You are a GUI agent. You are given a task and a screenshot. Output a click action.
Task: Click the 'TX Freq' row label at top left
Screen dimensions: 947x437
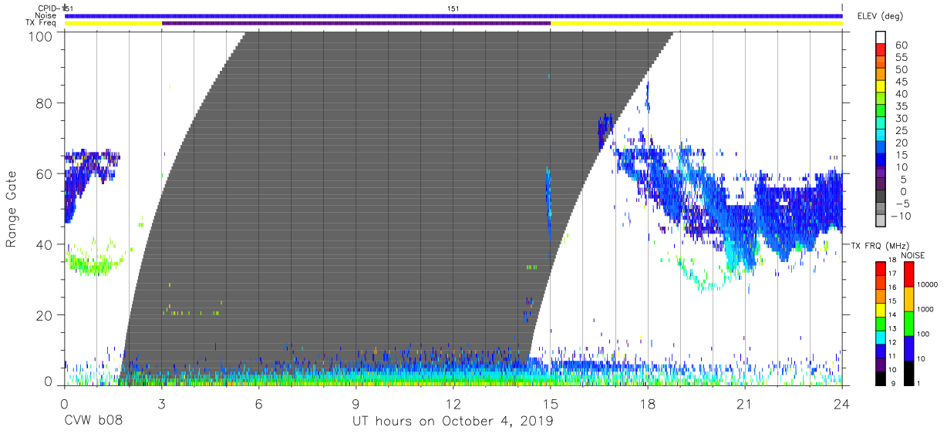click(x=42, y=23)
